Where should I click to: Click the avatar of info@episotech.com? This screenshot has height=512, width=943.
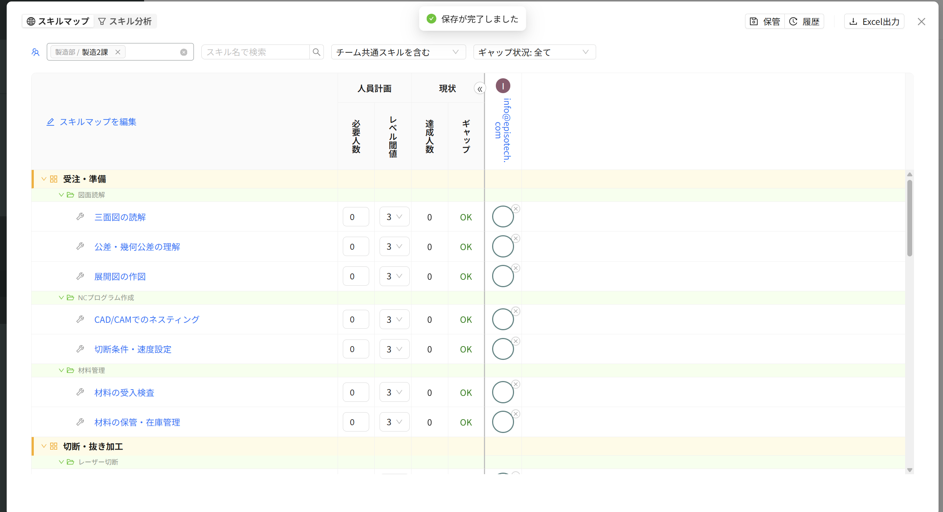(x=503, y=86)
